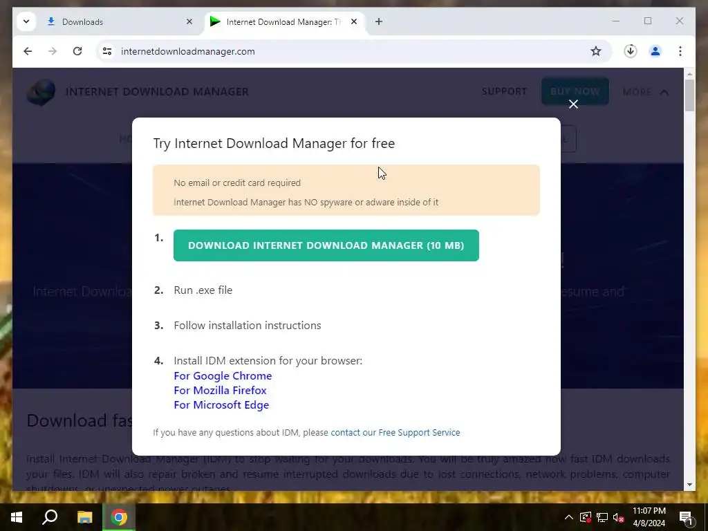The height and width of the screenshot is (531, 708).
Task: Select the Internet Download Manager tab
Action: (284, 21)
